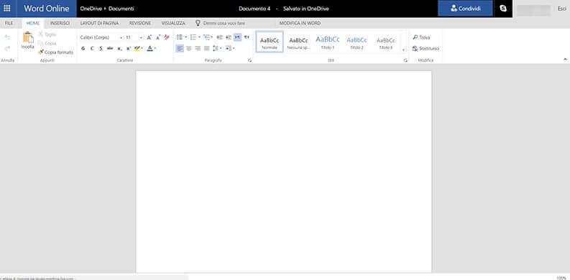Click Sostituisci replace button
This screenshot has width=570, height=280.
pos(426,48)
